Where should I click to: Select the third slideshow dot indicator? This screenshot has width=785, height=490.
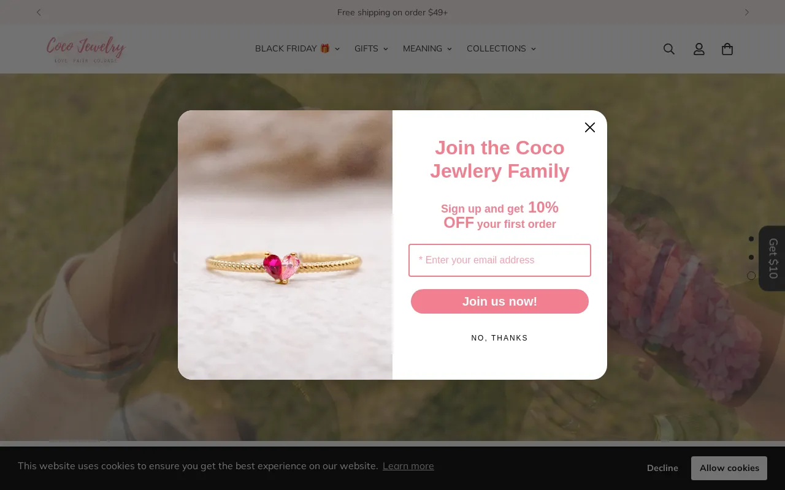pyautogui.click(x=751, y=276)
